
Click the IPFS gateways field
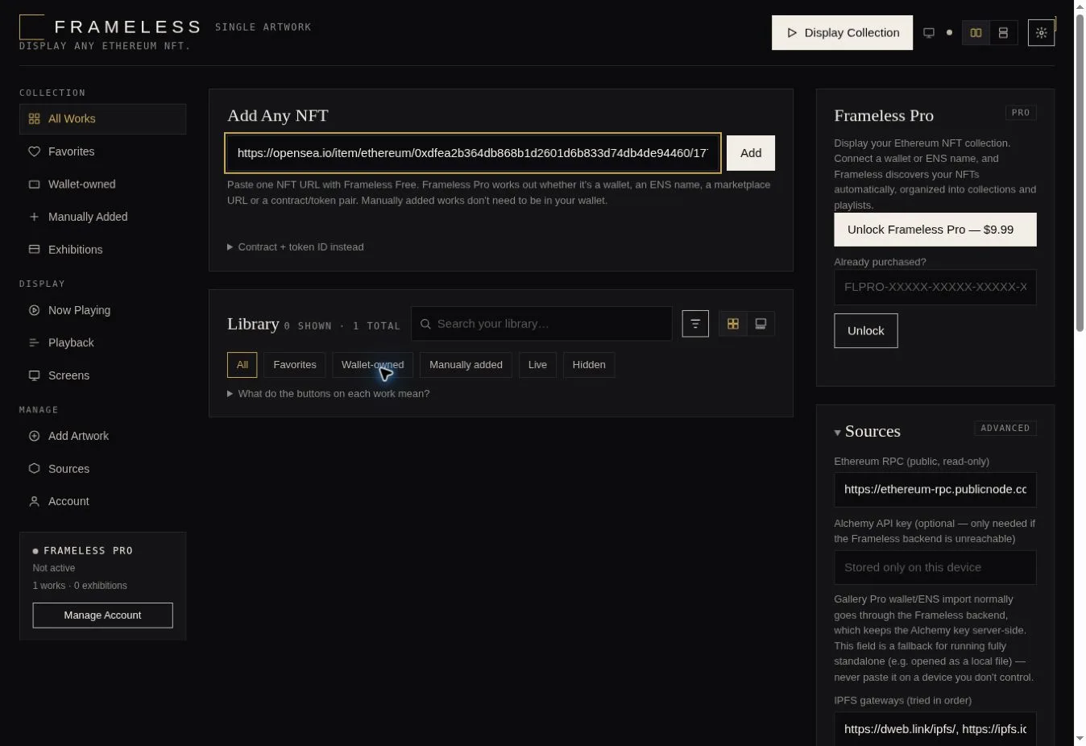(x=935, y=729)
